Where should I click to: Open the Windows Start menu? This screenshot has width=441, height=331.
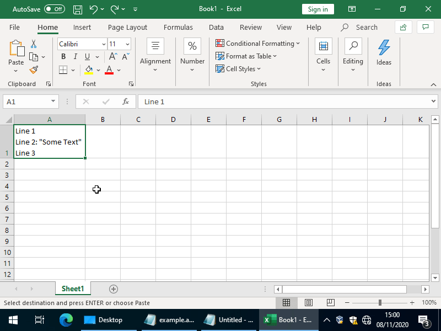[x=13, y=320]
